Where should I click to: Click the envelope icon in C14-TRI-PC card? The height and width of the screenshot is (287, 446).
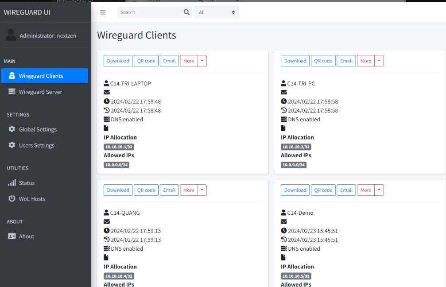284,92
